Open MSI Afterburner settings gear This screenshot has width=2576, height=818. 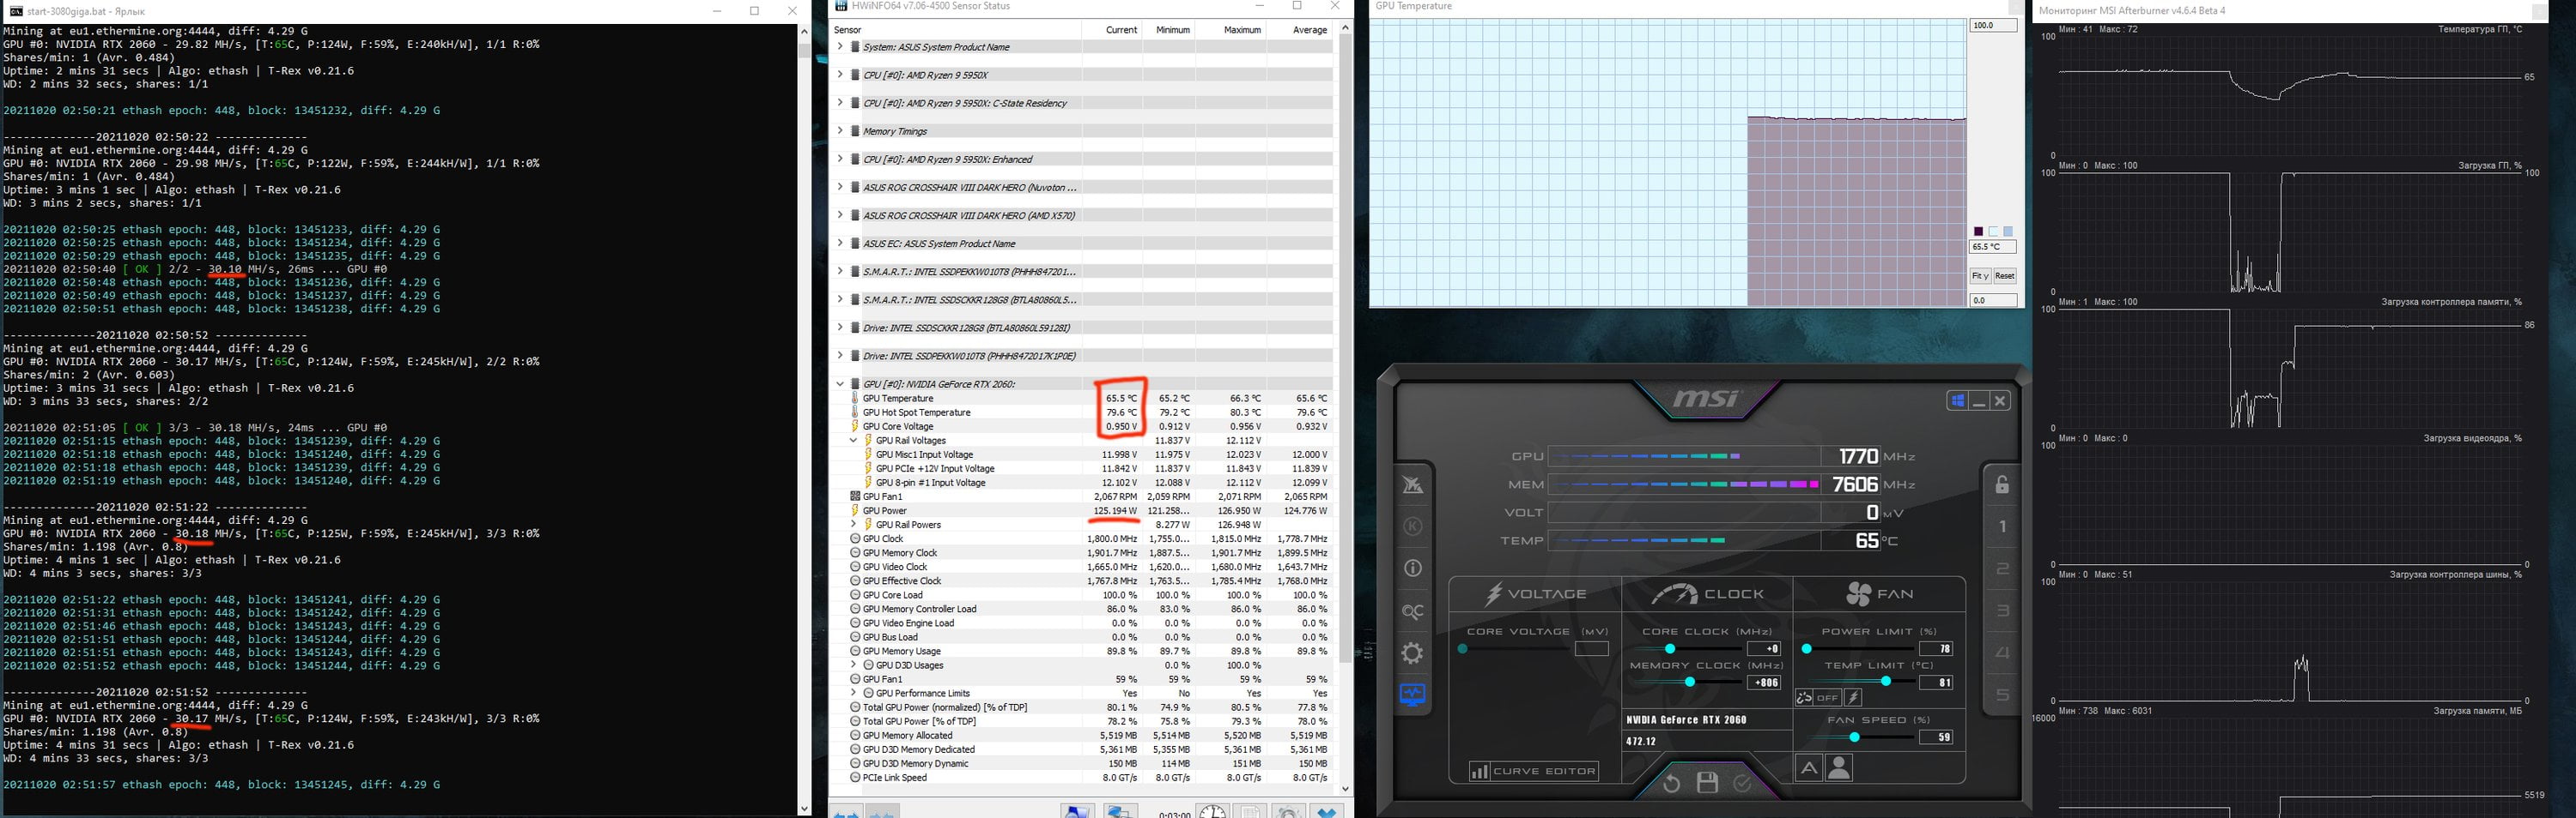pyautogui.click(x=1412, y=653)
